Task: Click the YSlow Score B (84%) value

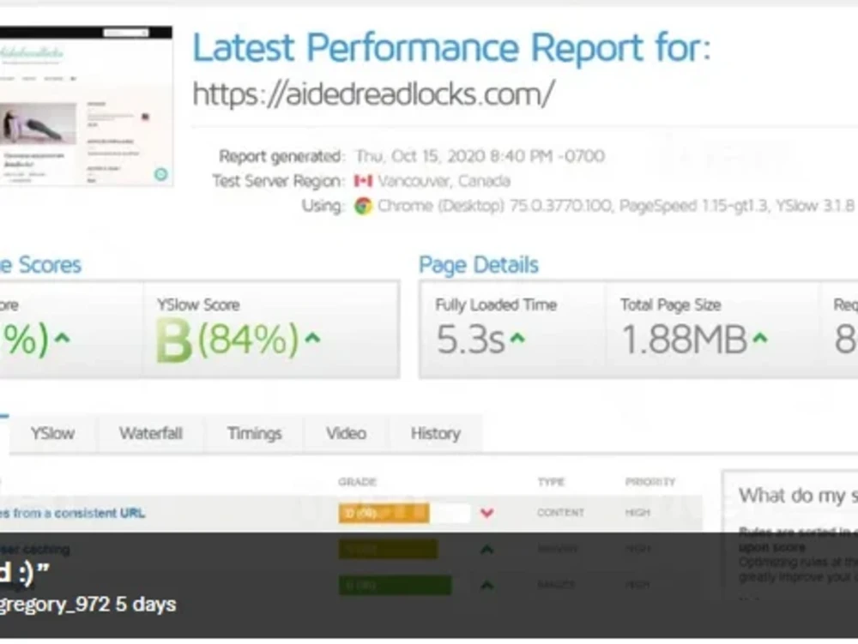Action: coord(227,340)
